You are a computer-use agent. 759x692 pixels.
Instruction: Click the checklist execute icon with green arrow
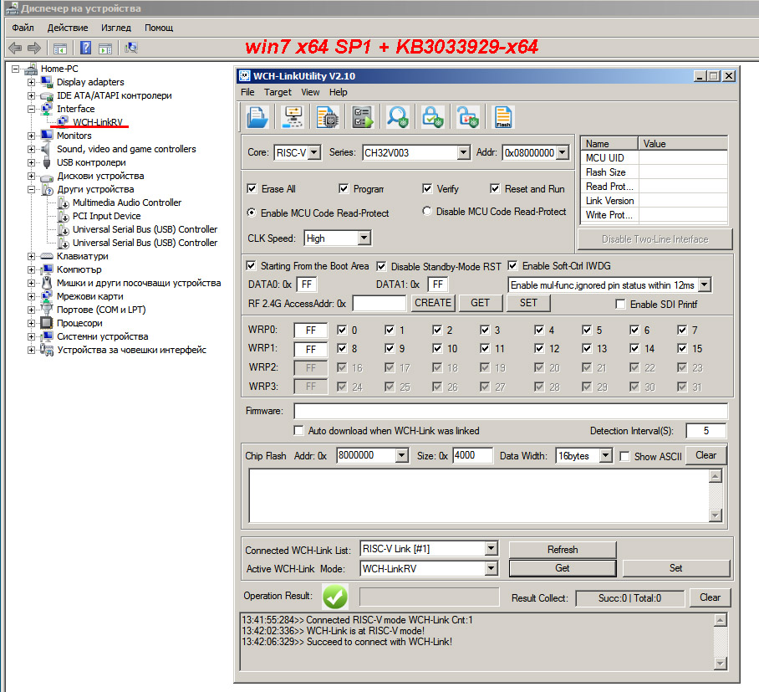click(x=362, y=117)
